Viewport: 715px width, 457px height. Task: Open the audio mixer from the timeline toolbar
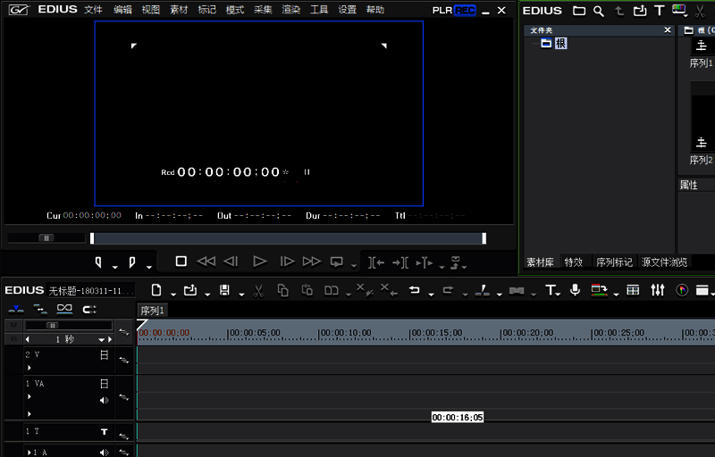point(658,290)
